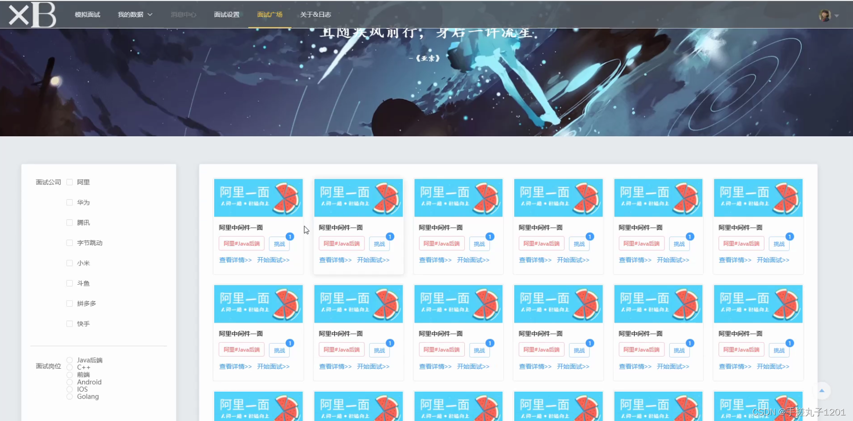
Task: Click 挑战 tag on third card, second row
Action: pyautogui.click(x=479, y=350)
